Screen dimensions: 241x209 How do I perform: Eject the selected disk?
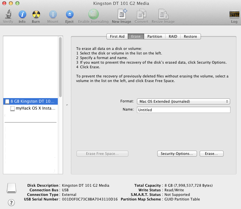point(70,14)
